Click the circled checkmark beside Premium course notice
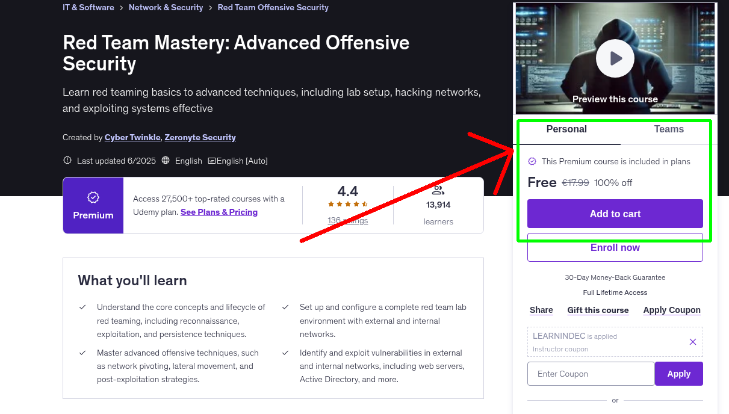Viewport: 729px width, 414px height. pos(532,161)
